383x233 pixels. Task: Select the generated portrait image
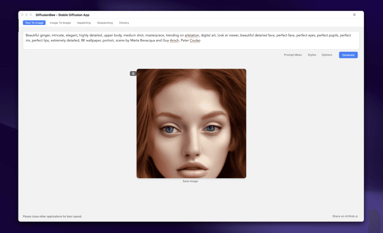pos(191,123)
